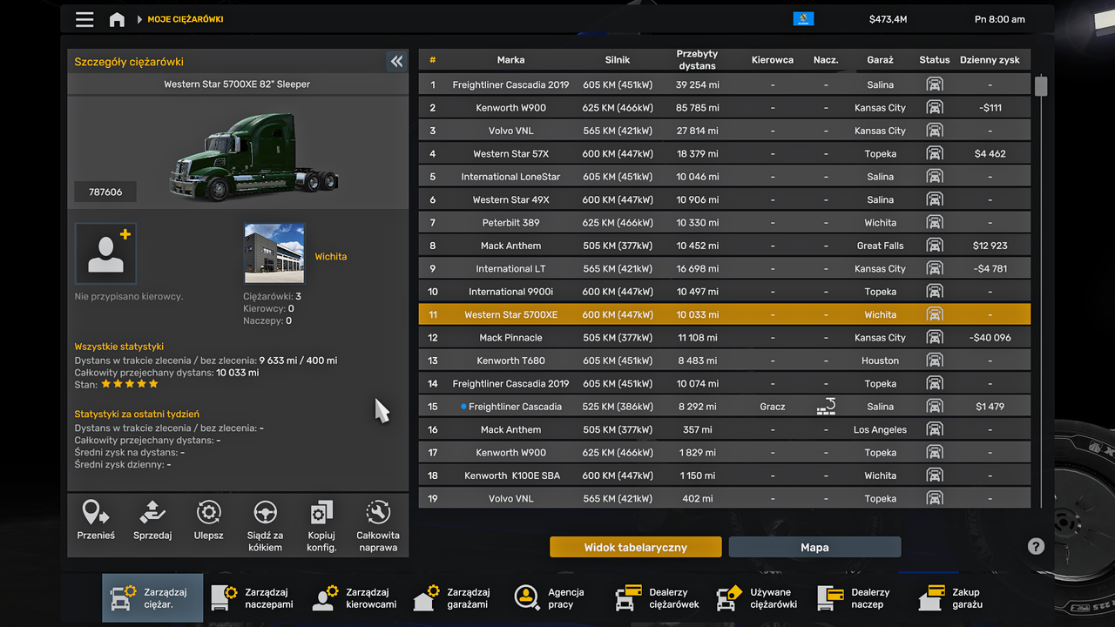Open Zarządzaj kierowcami driver management
This screenshot has height=627, width=1115.
coord(355,598)
